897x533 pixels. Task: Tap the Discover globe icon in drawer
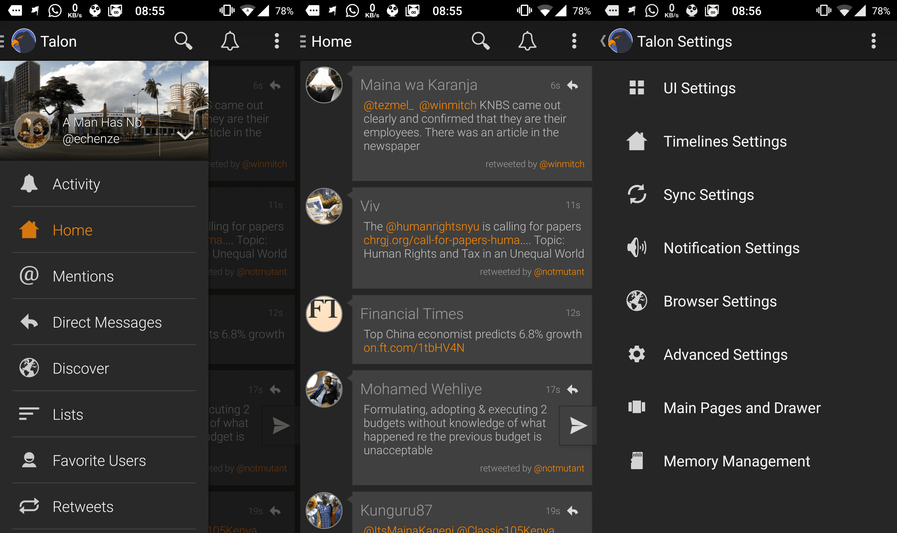[29, 368]
